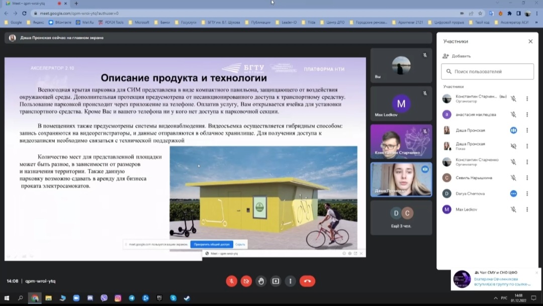The image size is (543, 306).
Task: Show hidden system tray icons
Action: 496,298
